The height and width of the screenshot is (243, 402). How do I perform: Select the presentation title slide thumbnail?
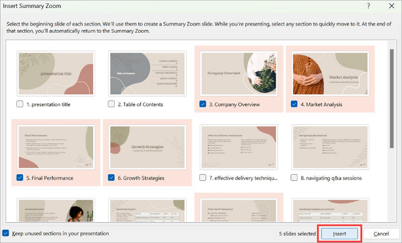[x=56, y=74]
